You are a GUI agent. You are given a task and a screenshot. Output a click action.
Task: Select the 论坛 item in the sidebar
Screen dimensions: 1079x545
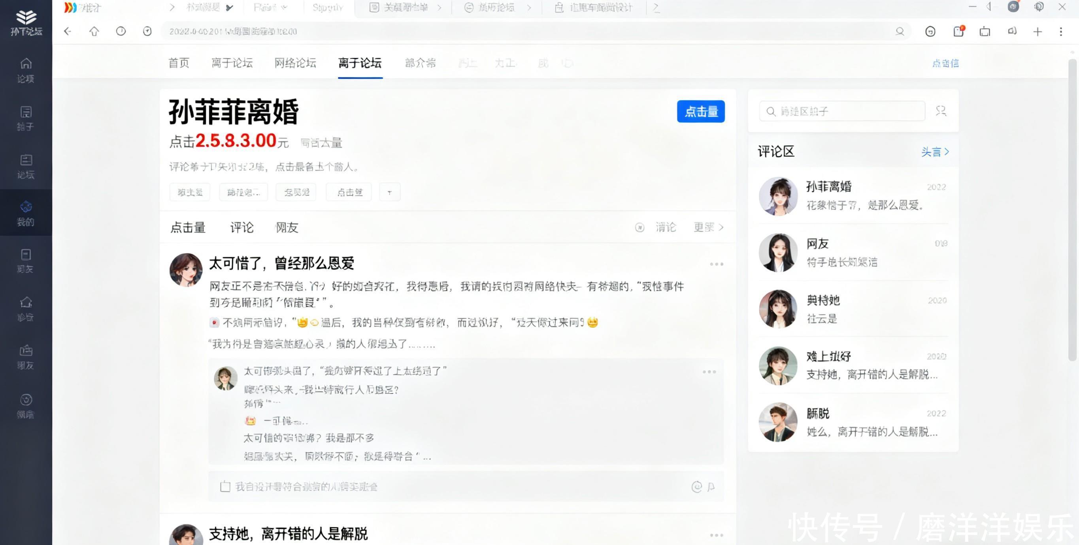pos(26,167)
